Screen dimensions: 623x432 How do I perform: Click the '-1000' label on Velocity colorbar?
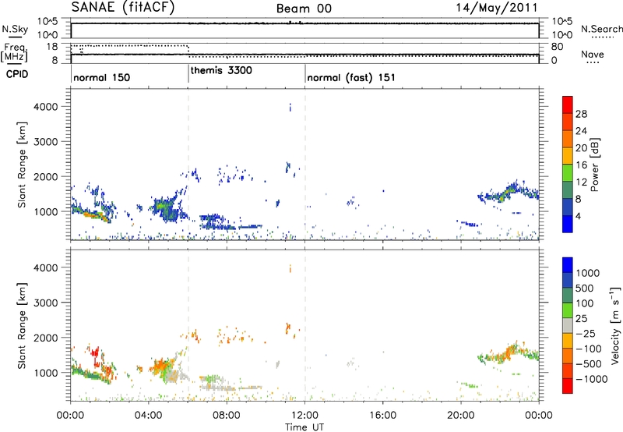[591, 379]
